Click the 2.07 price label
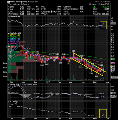This screenshot has width=118, height=120. coord(68,64)
